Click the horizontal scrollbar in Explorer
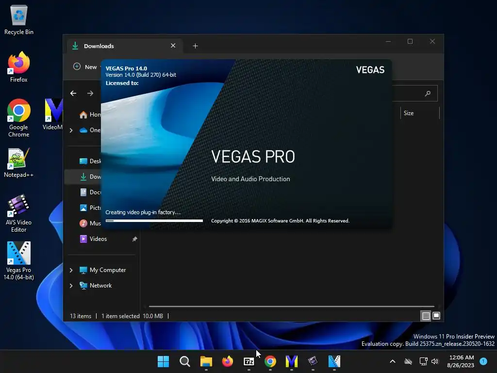 pyautogui.click(x=292, y=306)
